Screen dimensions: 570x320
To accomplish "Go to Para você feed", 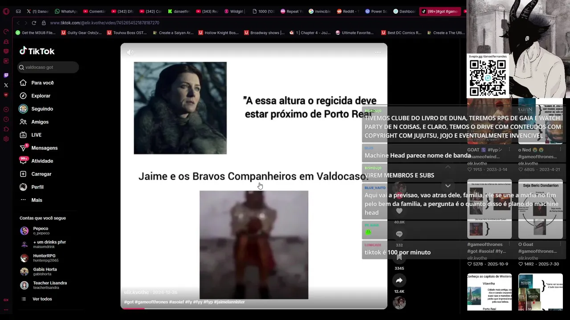I will (37, 83).
